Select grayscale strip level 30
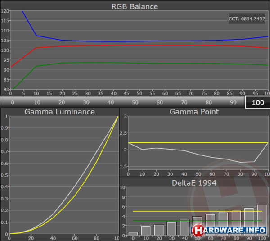This screenshot has width=270, height=241. tap(85, 102)
